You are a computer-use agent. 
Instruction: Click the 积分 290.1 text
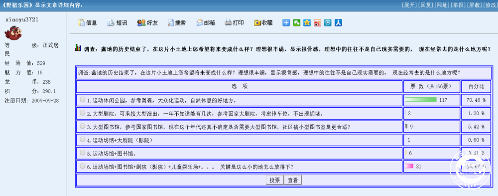[30, 91]
